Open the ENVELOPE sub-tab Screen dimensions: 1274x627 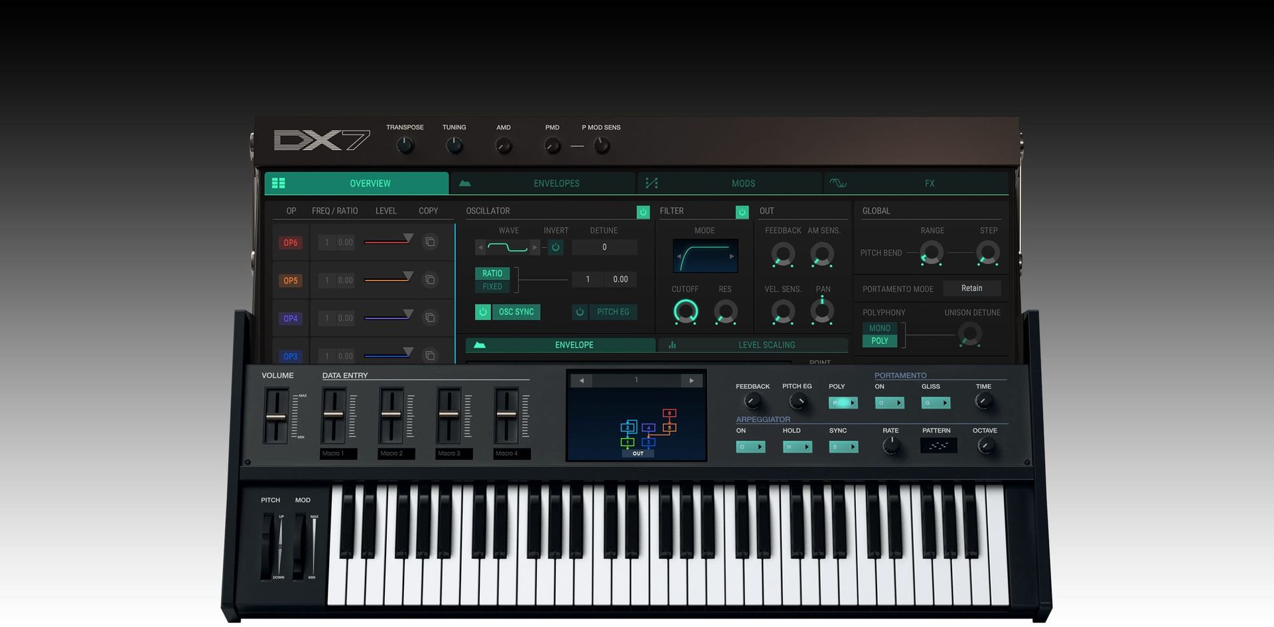pyautogui.click(x=560, y=345)
